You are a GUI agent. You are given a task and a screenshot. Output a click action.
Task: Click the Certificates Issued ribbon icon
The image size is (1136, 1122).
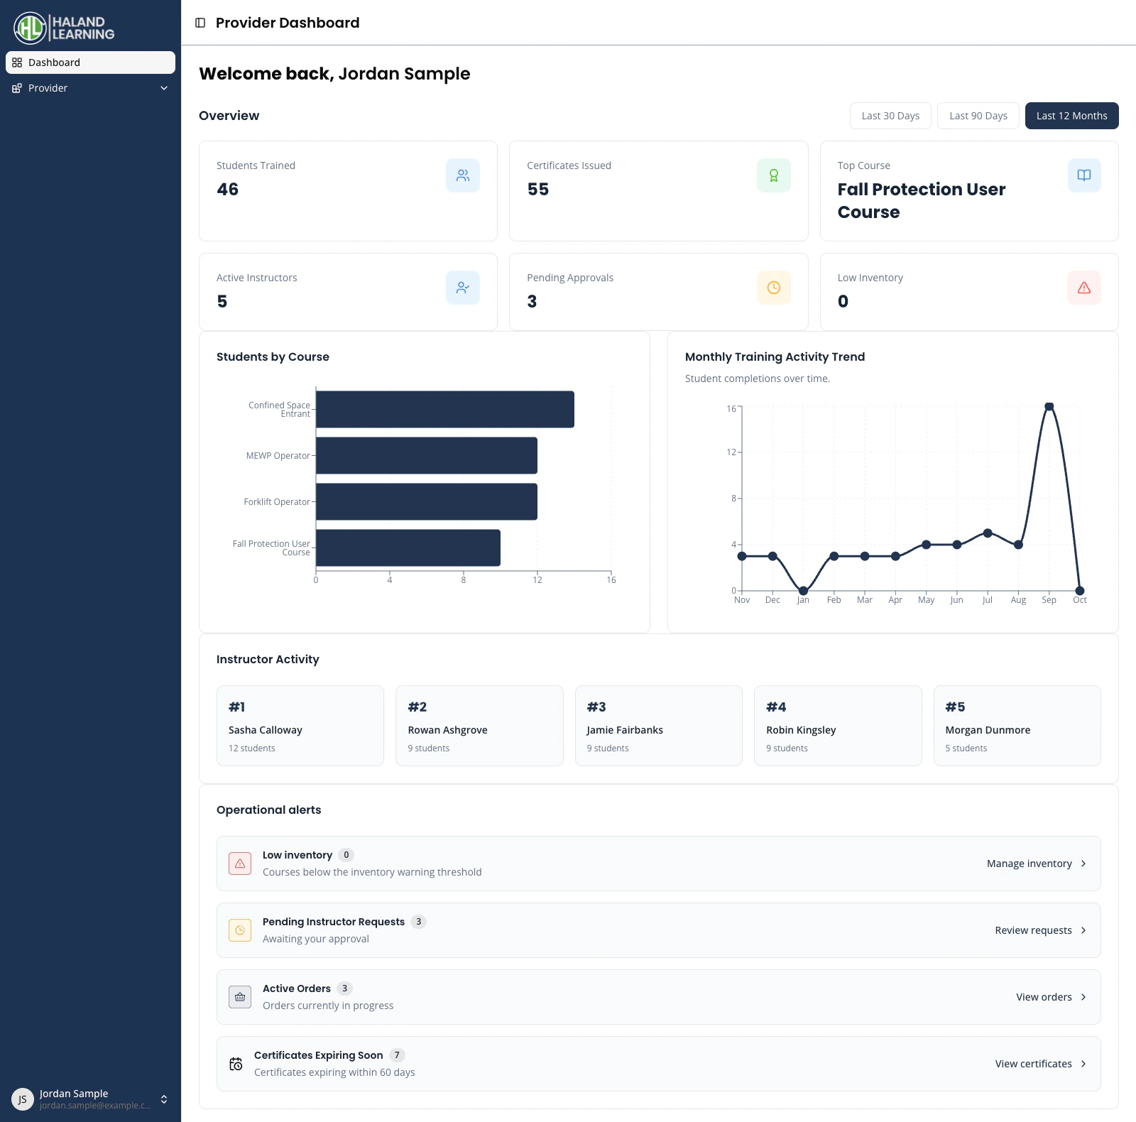point(774,175)
